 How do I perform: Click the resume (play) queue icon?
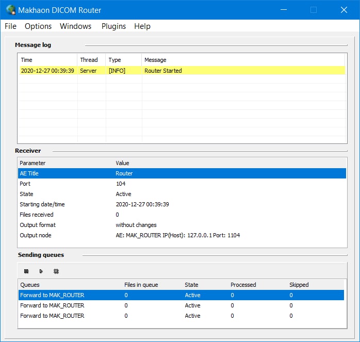pos(41,271)
